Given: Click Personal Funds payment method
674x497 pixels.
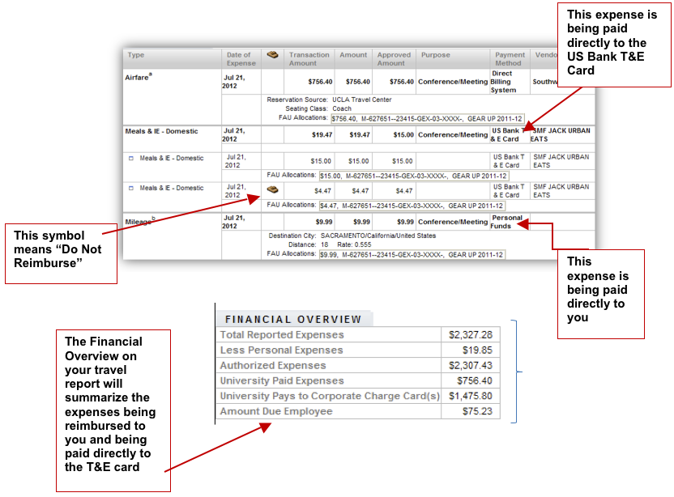Looking at the screenshot, I should [x=506, y=222].
